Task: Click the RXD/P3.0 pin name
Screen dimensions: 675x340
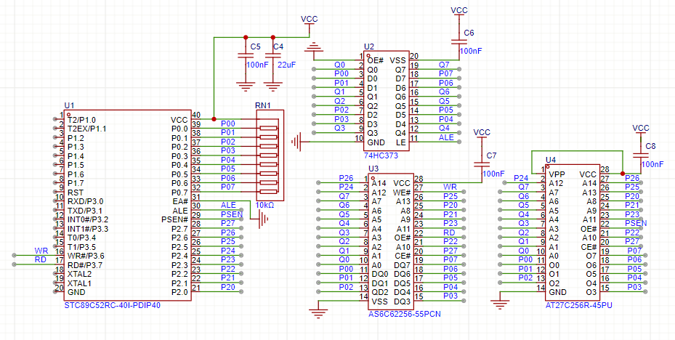Action: 85,201
